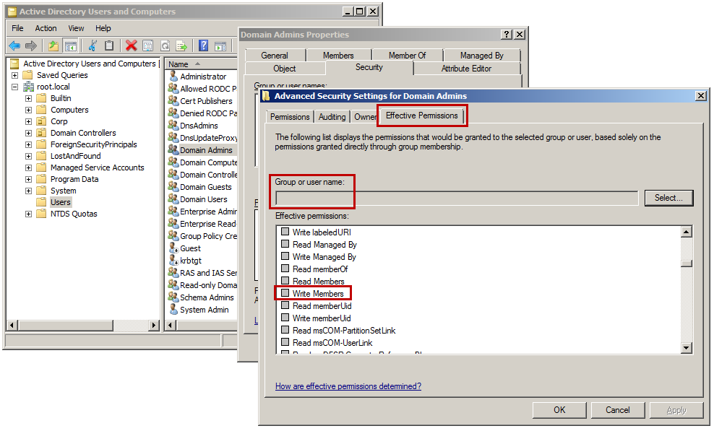Image resolution: width=714 pixels, height=431 pixels.
Task: Click the Export List toolbar icon
Action: click(180, 45)
